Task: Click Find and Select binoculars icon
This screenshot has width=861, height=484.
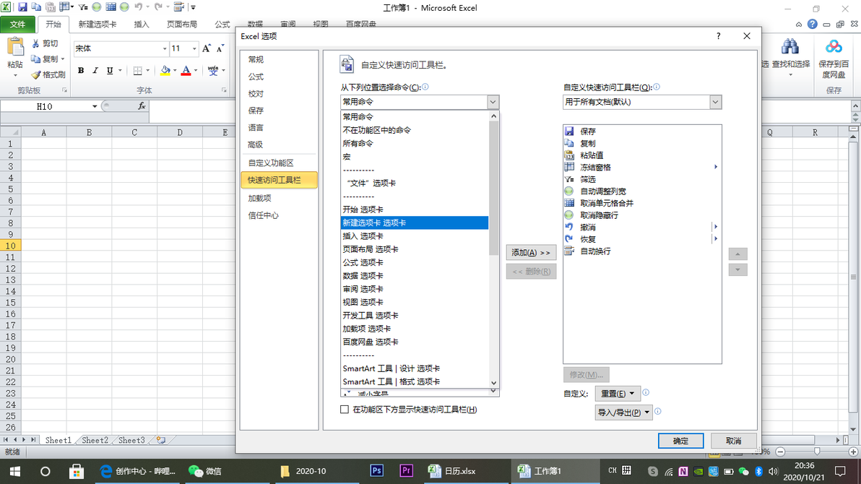Action: coord(790,47)
